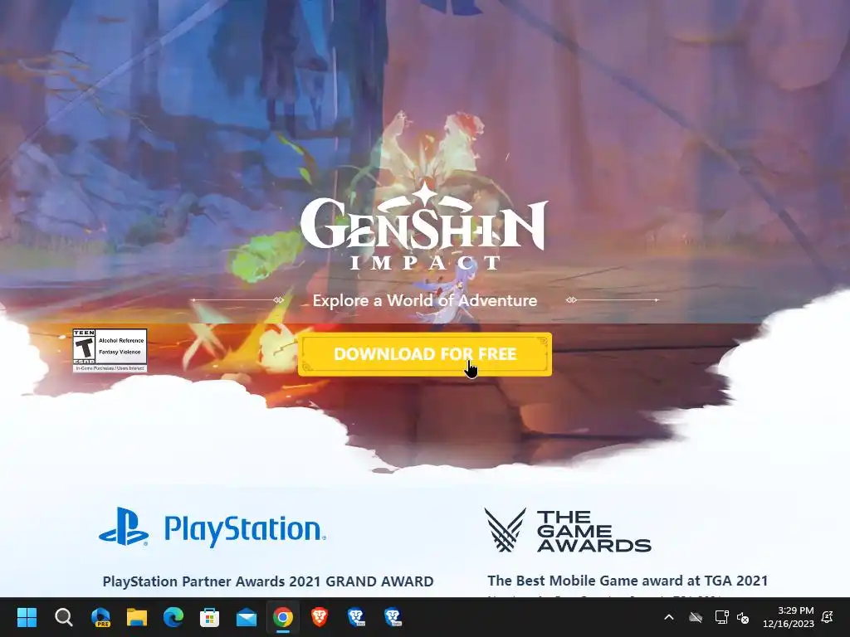This screenshot has height=637, width=850.
Task: Click 'Explore a World of Adventure' tagline
Action: [425, 300]
